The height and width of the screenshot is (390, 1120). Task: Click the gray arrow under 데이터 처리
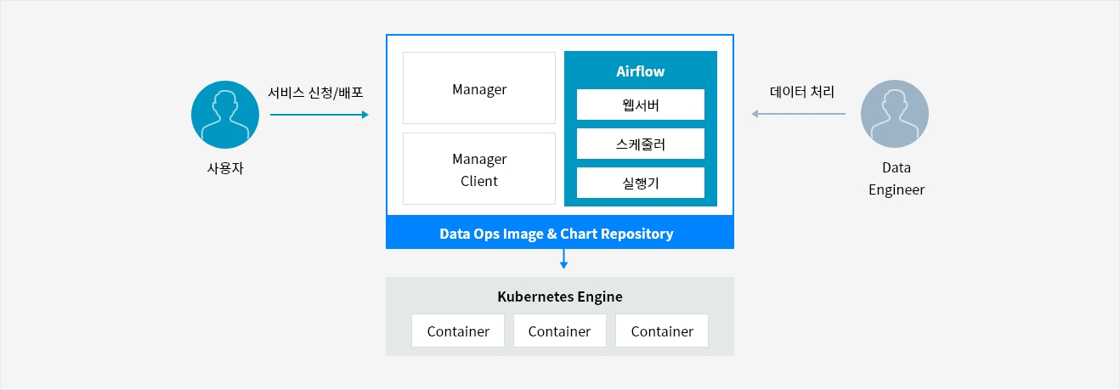(x=798, y=114)
